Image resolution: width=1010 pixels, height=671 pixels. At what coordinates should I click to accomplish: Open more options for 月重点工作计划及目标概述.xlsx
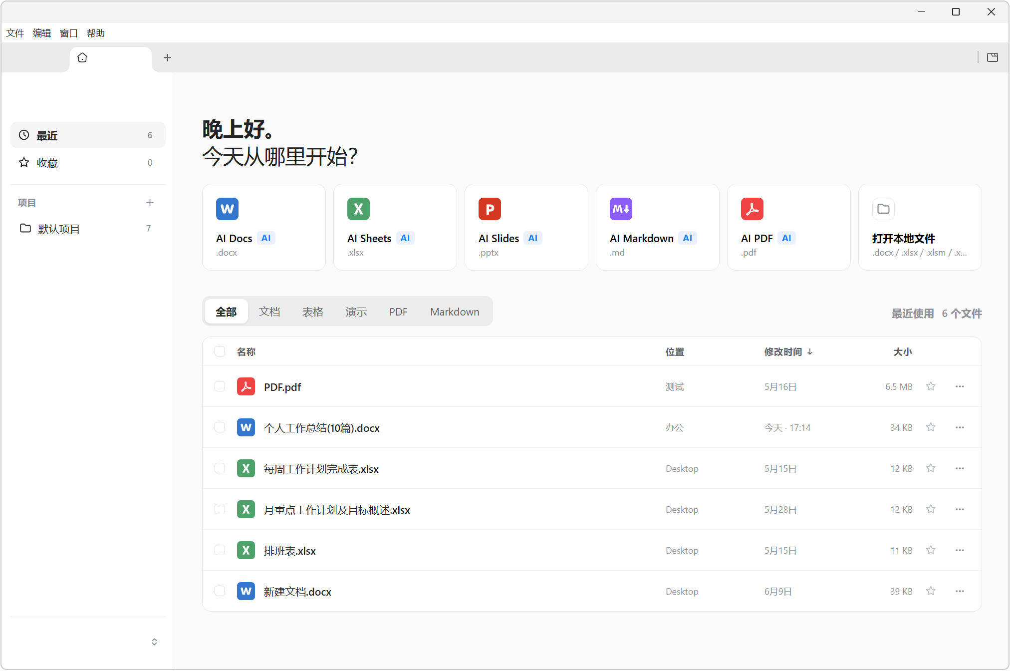960,509
